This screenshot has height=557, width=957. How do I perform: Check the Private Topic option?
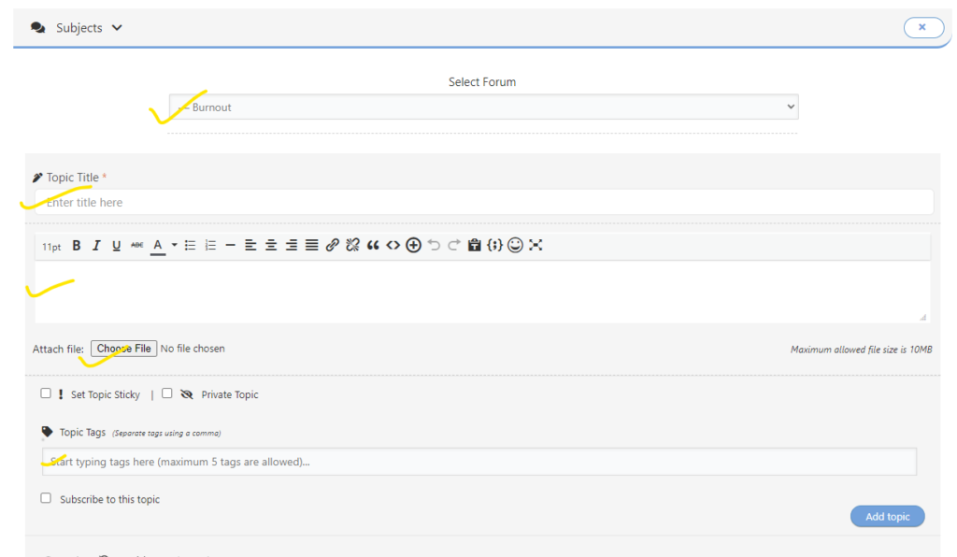point(167,393)
